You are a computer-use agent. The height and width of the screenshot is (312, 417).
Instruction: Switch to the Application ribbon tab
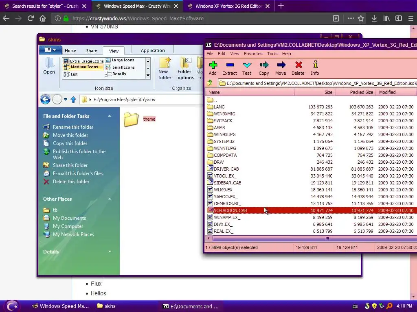tap(153, 50)
